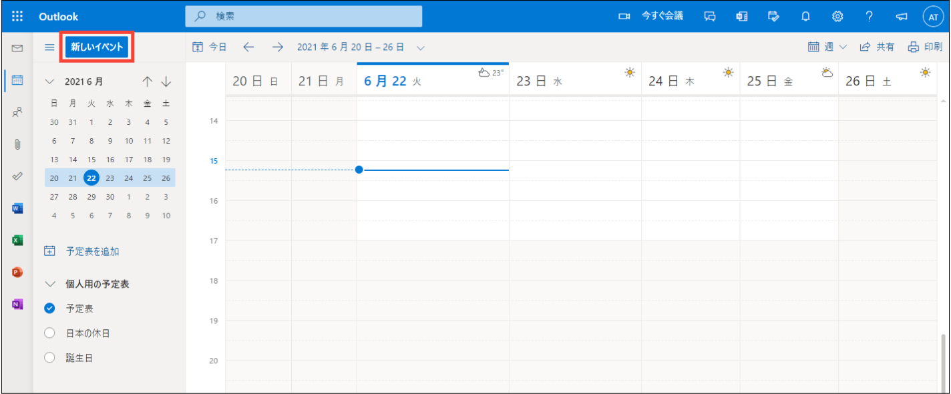This screenshot has height=394, width=951.
Task: Enable the 誕生日 calendar
Action: [49, 358]
